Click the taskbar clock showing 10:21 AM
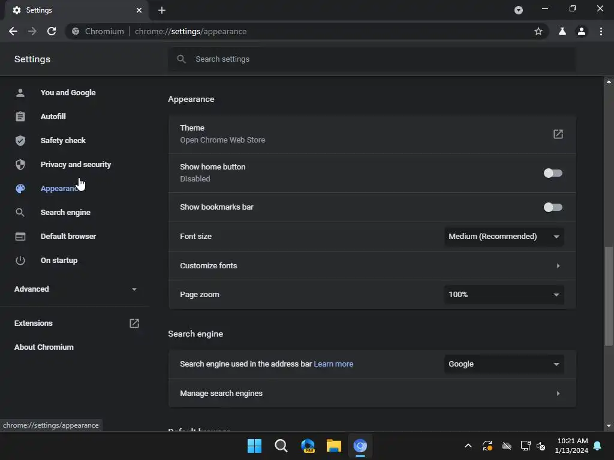The height and width of the screenshot is (460, 614). point(571,446)
